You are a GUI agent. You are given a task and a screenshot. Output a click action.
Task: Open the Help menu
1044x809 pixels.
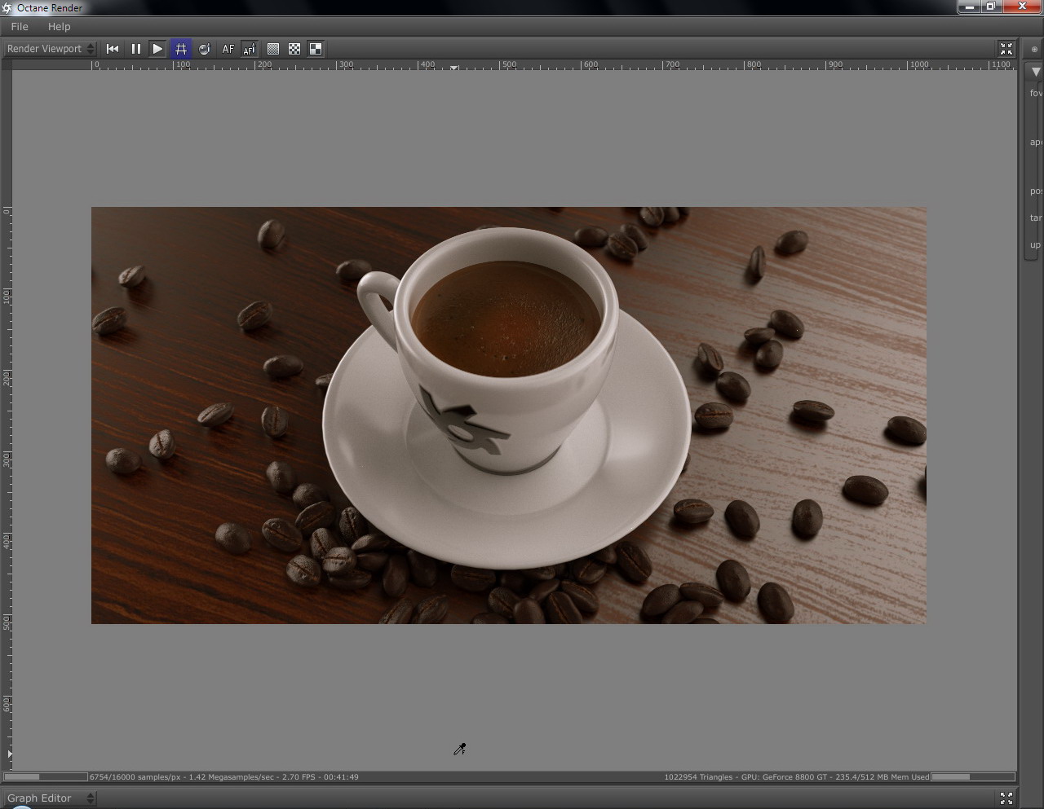tap(59, 27)
